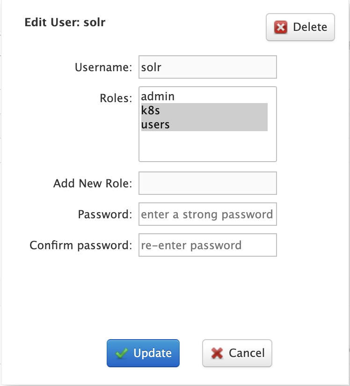Focus the 'enter a strong password' field
Viewport: 350px width, 386px height.
pyautogui.click(x=207, y=215)
